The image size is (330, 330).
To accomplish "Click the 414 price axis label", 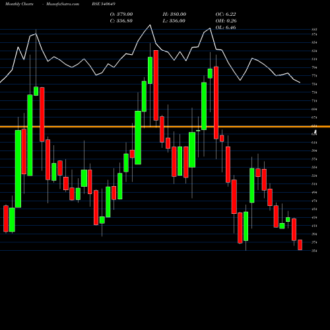I will [314, 226].
